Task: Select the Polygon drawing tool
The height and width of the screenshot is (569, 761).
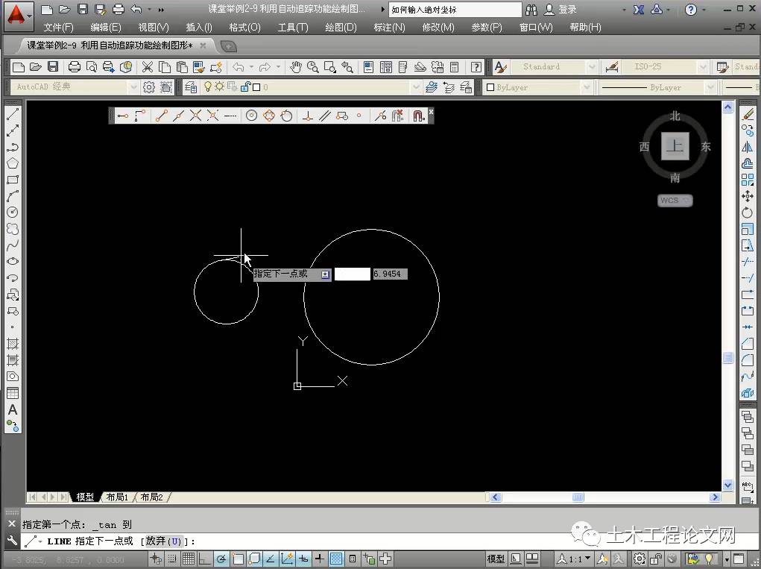Action: coord(12,163)
